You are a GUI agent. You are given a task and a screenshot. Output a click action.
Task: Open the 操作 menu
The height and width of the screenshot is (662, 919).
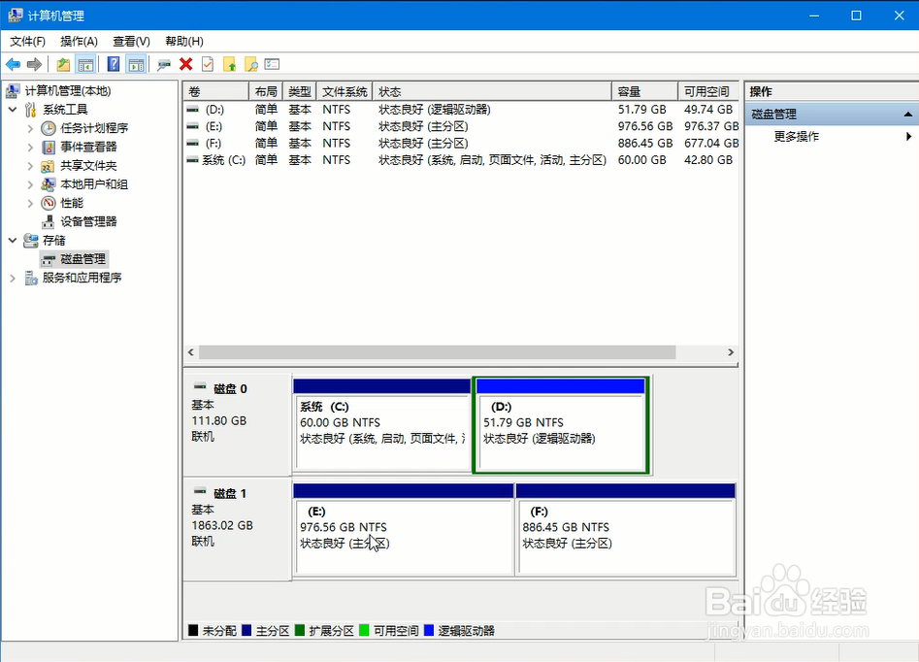[78, 41]
